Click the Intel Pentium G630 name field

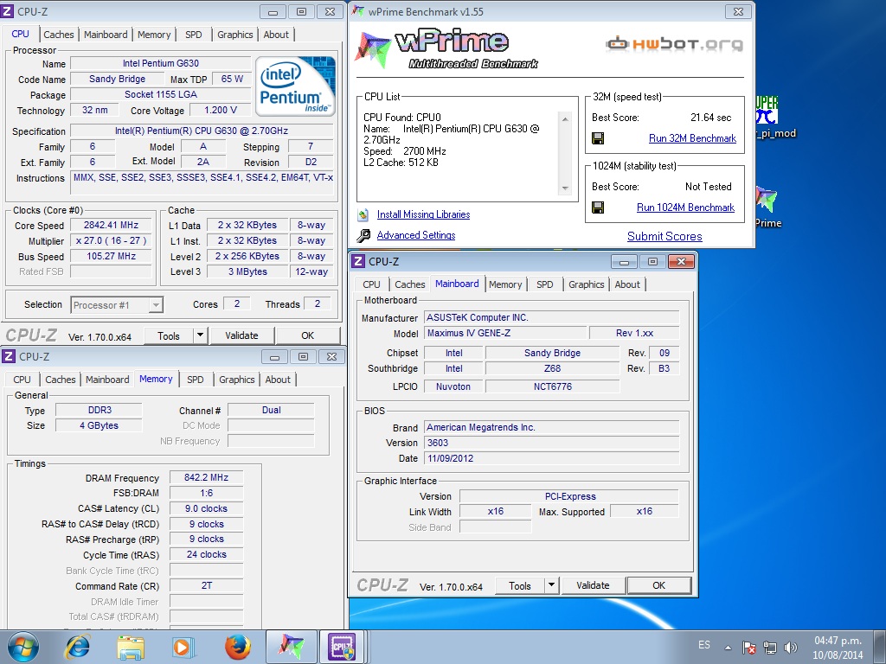pos(160,63)
